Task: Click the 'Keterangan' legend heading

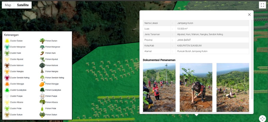Action: (x=11, y=35)
